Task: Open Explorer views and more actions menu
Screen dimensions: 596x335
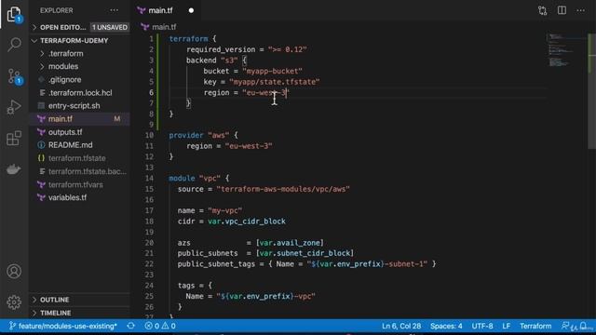Action: pos(114,10)
